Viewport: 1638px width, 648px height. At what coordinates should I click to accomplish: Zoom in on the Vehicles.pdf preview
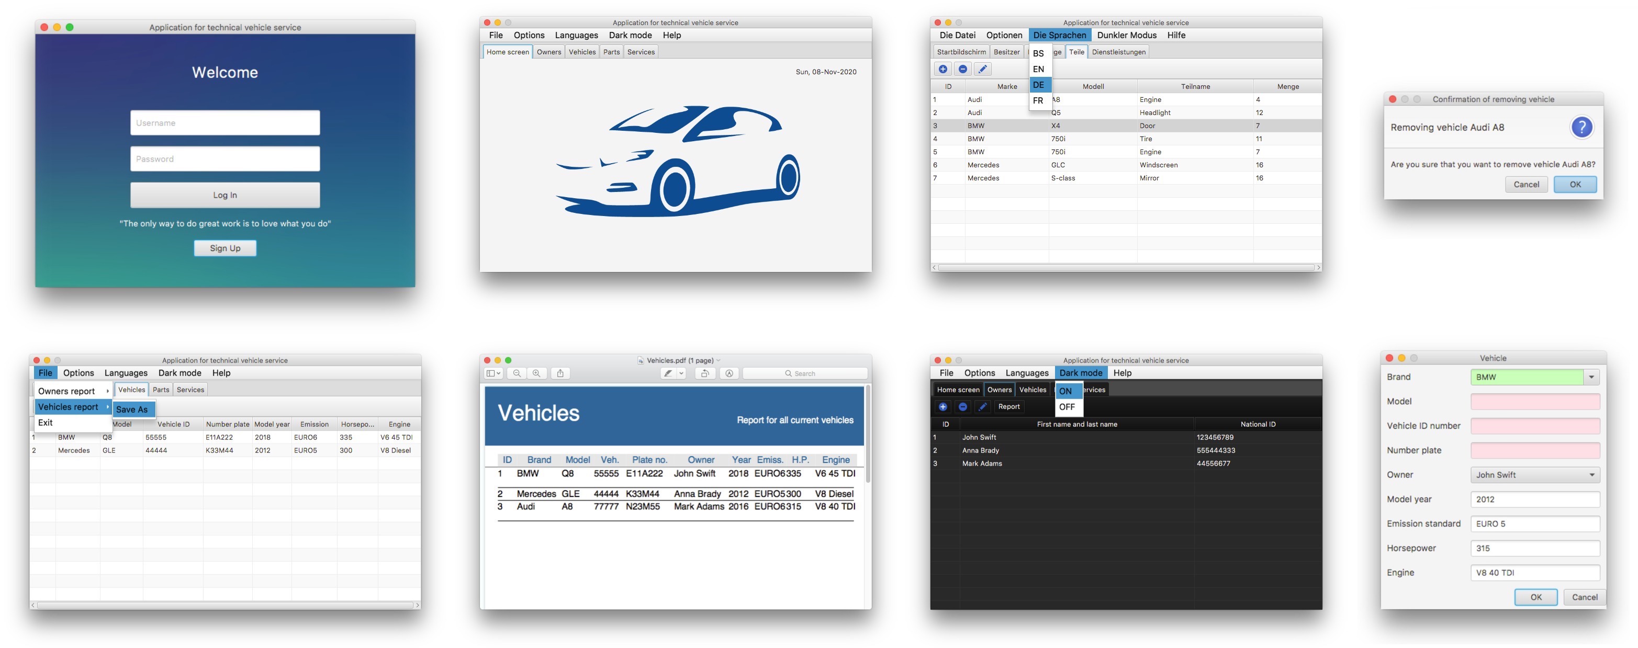537,373
